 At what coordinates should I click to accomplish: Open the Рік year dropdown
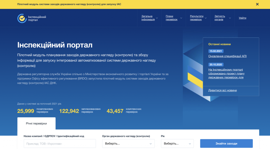[x=177, y=143]
